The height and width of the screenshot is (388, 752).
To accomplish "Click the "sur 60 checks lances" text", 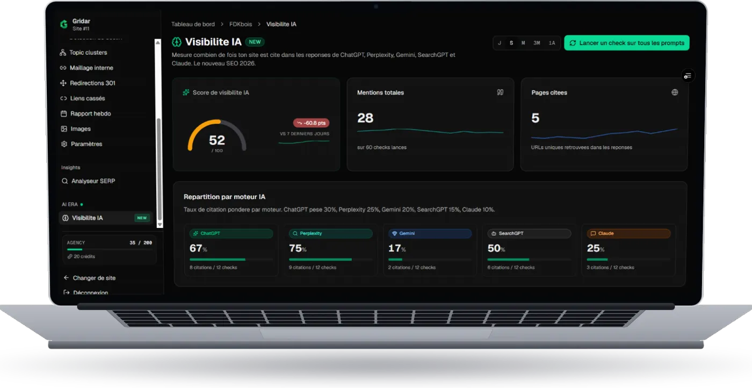I will pyautogui.click(x=382, y=147).
